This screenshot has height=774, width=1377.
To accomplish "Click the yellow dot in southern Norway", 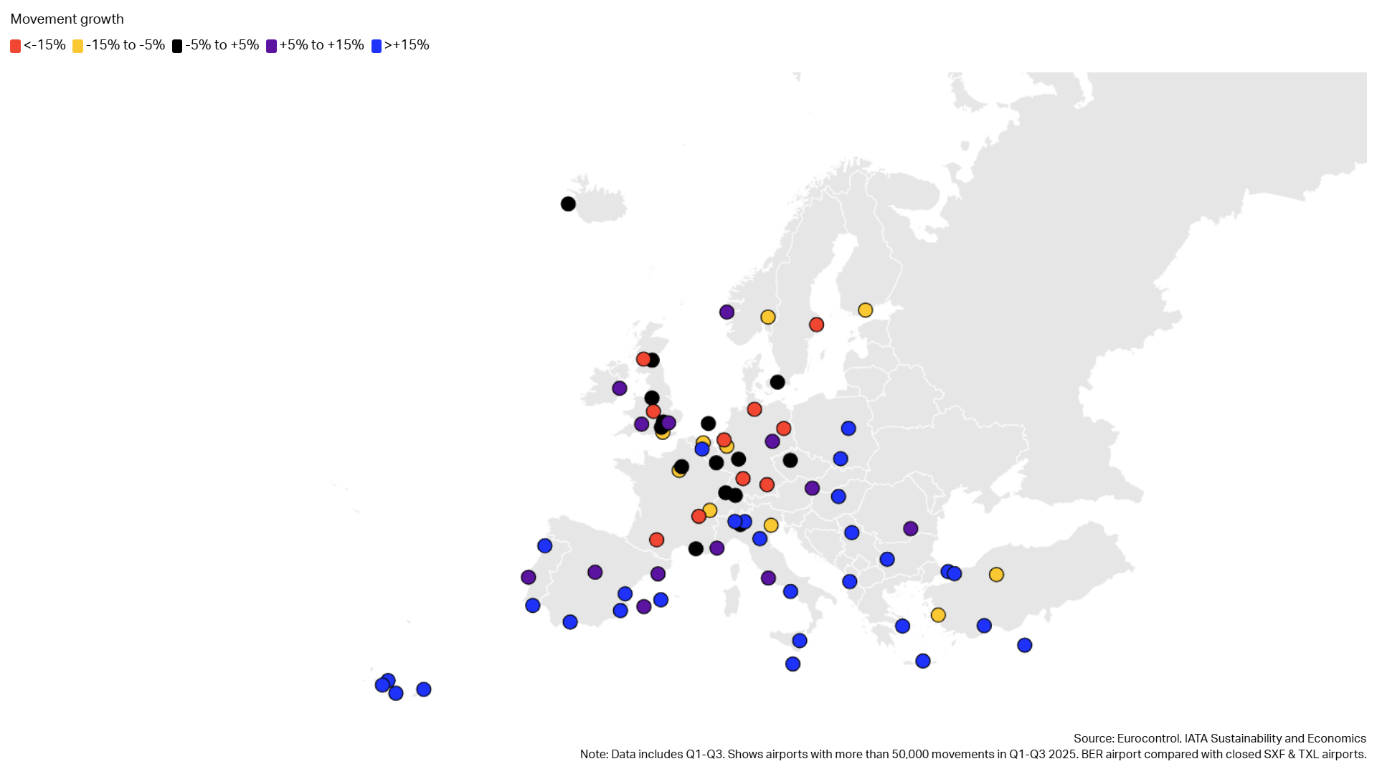I will click(768, 317).
